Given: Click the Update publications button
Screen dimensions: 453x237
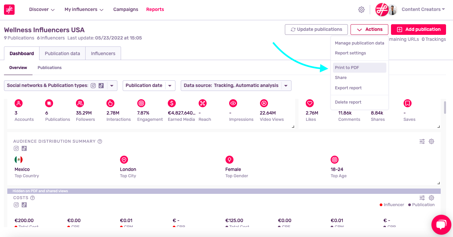Looking at the screenshot, I should pos(316,29).
